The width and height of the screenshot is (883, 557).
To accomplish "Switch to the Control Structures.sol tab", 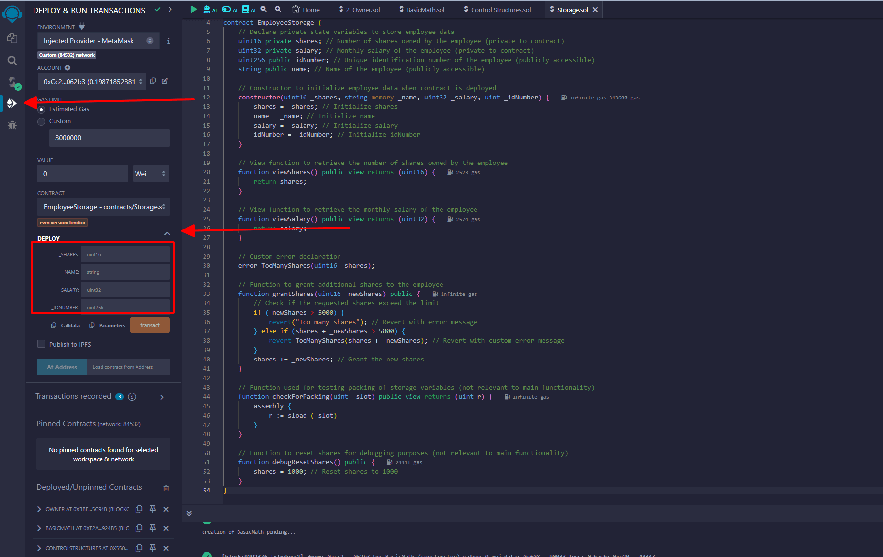I will 497,10.
